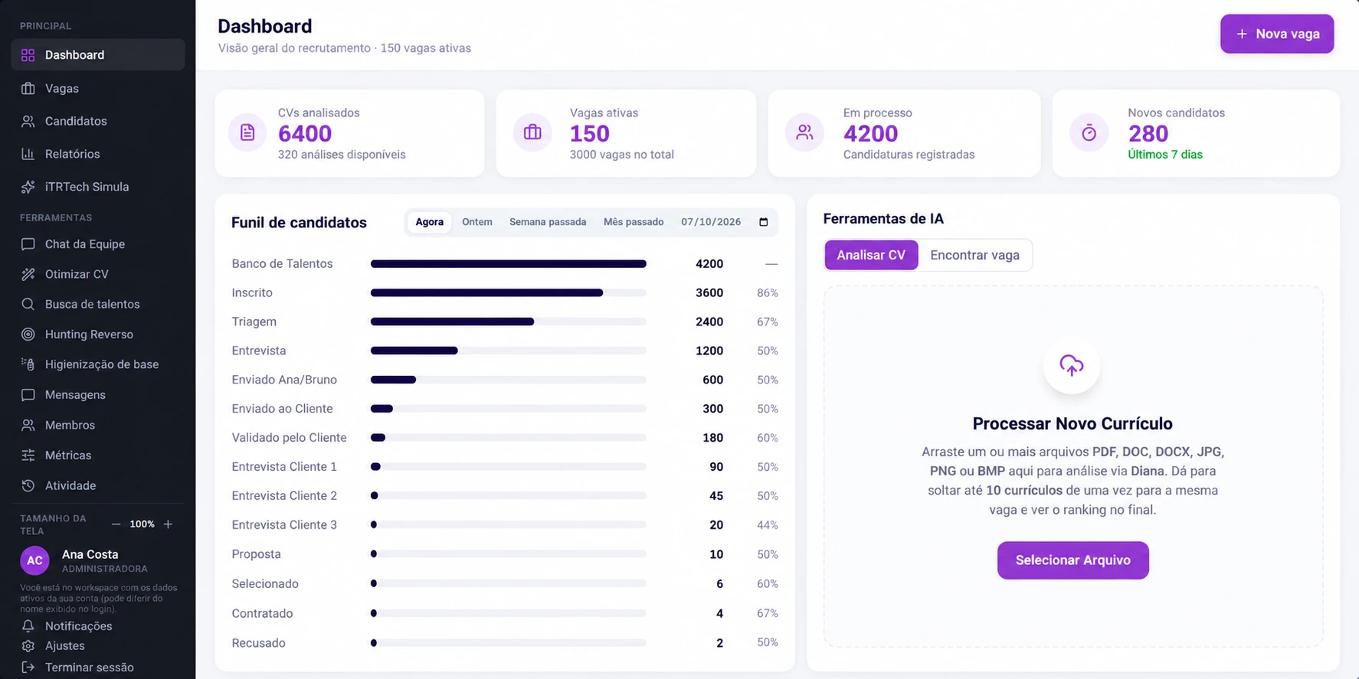1359x679 pixels.
Task: Click the Atividade history clock icon
Action: tap(28, 485)
